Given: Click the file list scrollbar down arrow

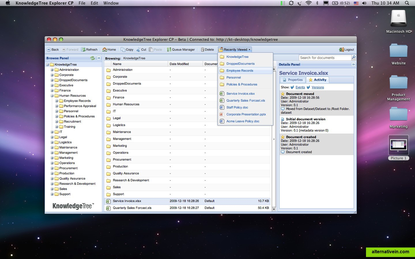Looking at the screenshot, I should [274, 209].
